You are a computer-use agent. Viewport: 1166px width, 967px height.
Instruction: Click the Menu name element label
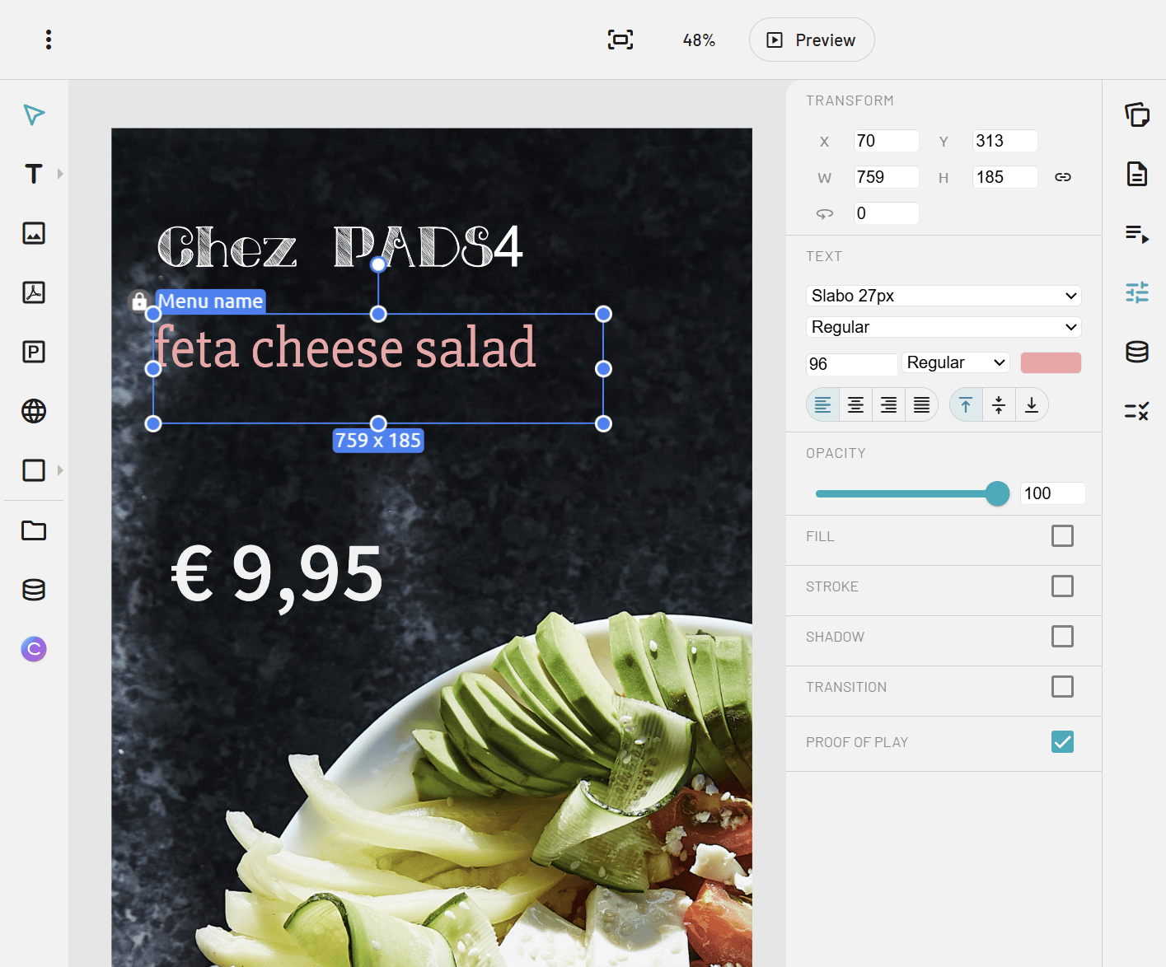pyautogui.click(x=211, y=301)
